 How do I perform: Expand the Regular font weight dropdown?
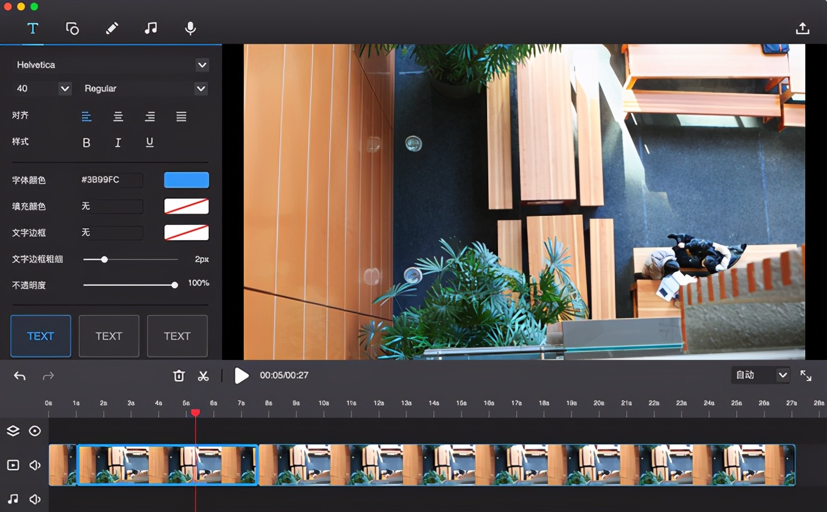click(x=201, y=89)
